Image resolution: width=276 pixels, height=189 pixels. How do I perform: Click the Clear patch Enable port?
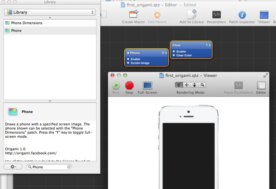[174, 51]
